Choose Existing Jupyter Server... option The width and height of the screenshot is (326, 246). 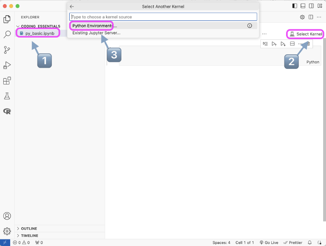[x=96, y=33]
